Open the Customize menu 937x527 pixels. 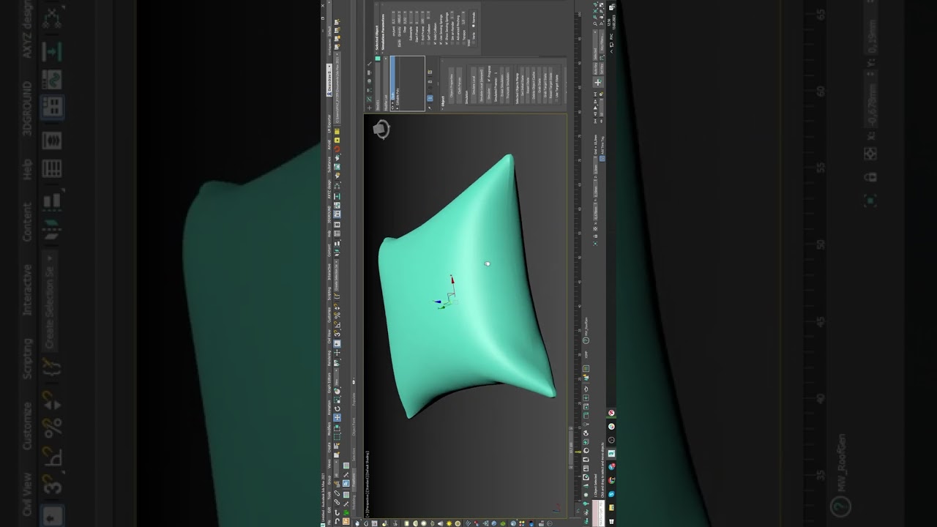[x=329, y=315]
